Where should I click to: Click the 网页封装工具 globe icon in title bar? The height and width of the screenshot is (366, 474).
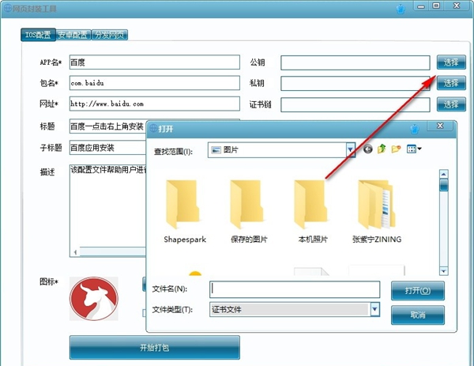coord(8,8)
